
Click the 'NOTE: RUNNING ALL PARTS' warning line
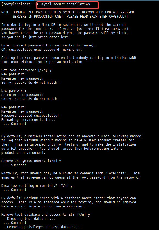click(68, 12)
